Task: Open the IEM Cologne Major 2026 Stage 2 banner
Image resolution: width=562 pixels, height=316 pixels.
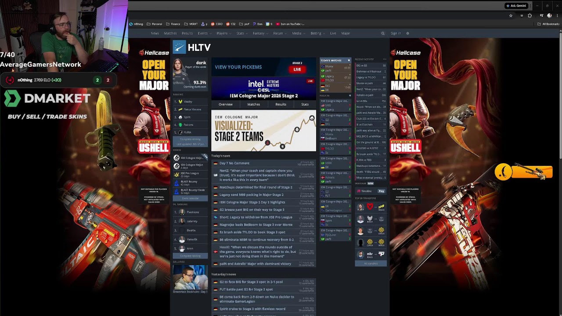Action: [x=263, y=88]
